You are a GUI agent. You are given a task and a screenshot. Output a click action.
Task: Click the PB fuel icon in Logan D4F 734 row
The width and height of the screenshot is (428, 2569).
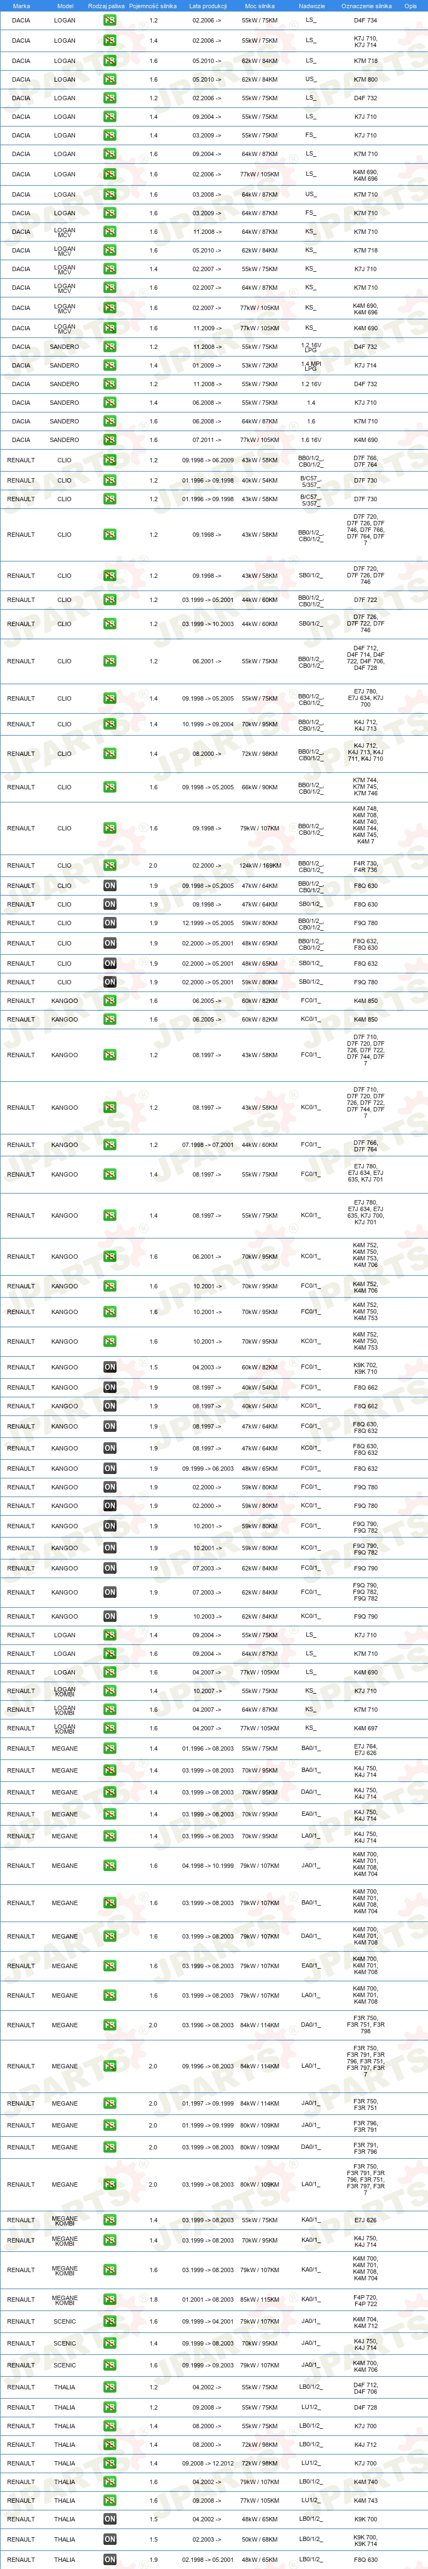[x=109, y=20]
